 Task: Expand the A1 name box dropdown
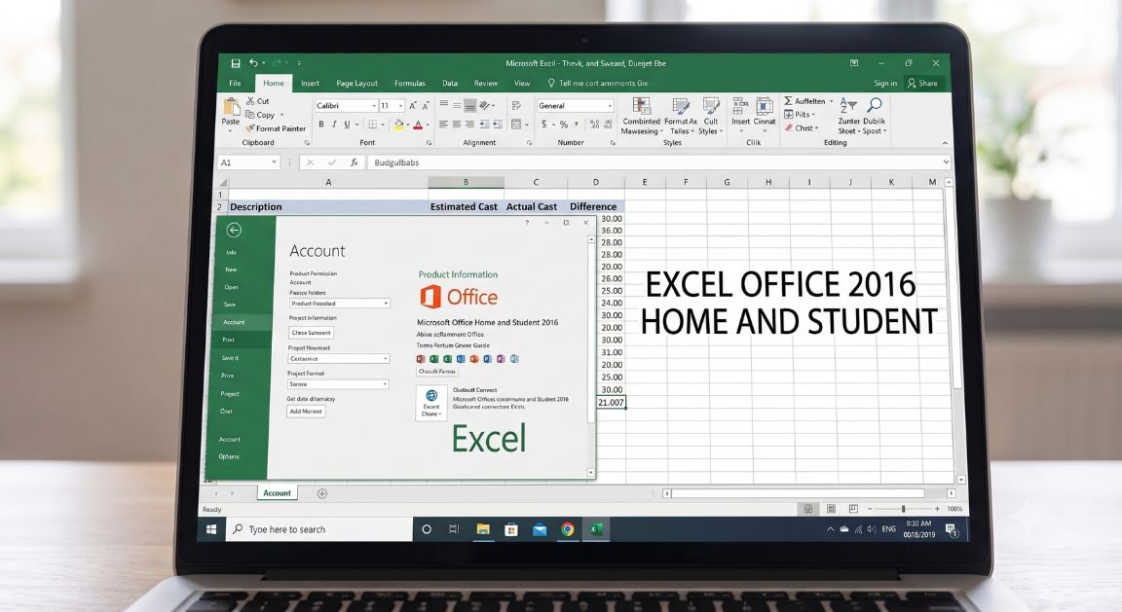[274, 162]
